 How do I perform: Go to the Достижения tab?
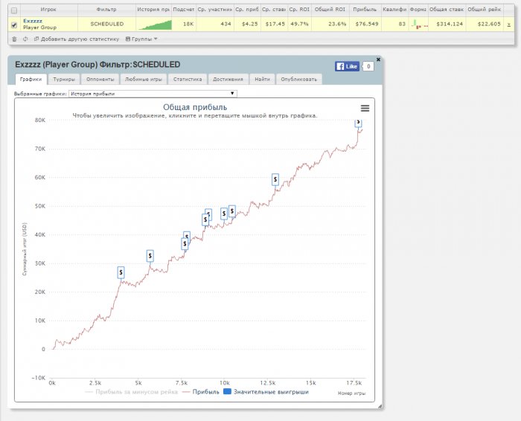(228, 80)
